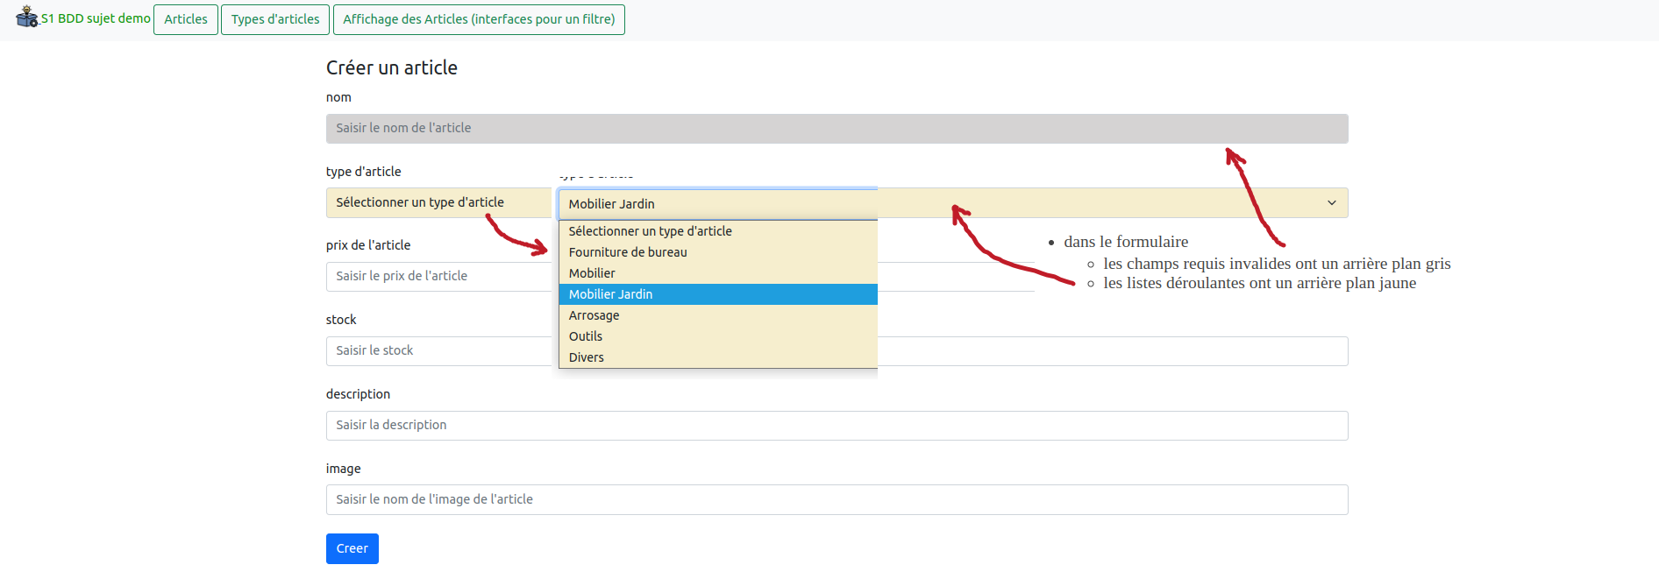Choose Arrosage in the dropdown list
Image resolution: width=1659 pixels, height=572 pixels.
[594, 315]
